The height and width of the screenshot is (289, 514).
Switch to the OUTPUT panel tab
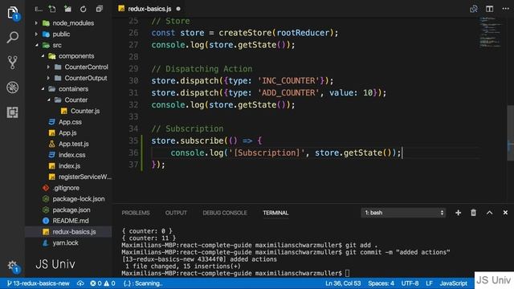(x=176, y=213)
